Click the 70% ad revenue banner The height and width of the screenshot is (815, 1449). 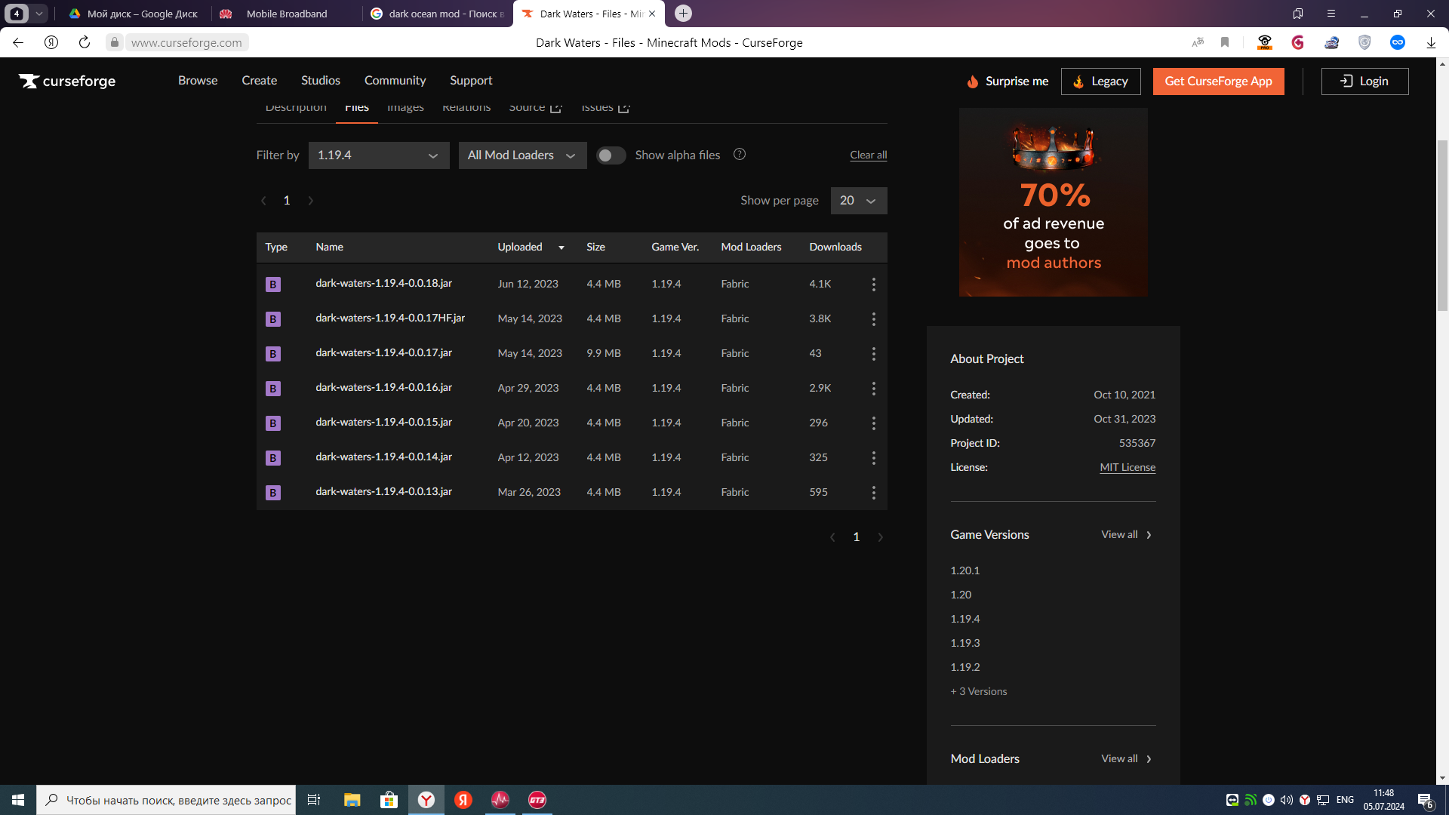(1054, 202)
